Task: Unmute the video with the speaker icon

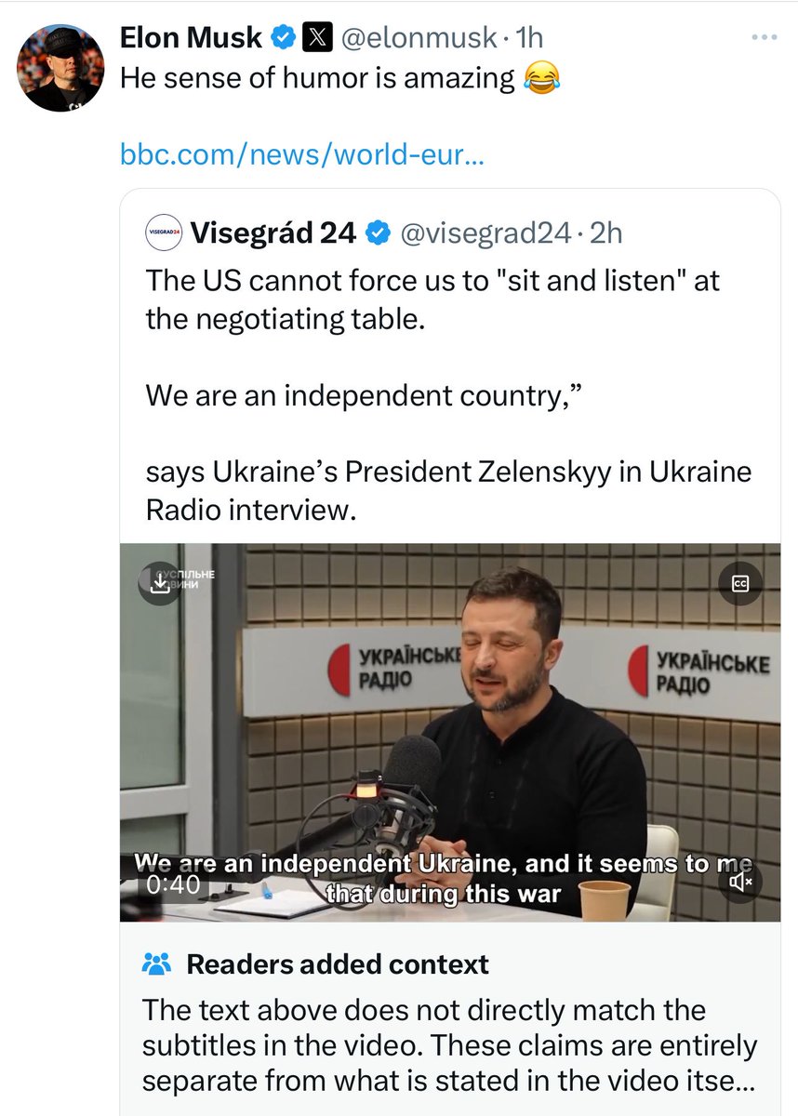Action: (741, 882)
